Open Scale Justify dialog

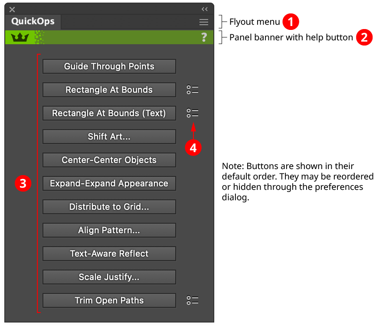(x=109, y=277)
